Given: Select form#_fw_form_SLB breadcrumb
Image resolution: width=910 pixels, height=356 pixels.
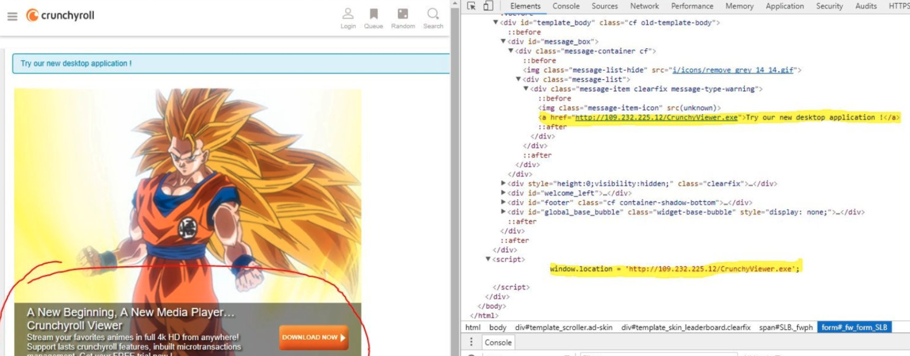Looking at the screenshot, I should pos(854,327).
